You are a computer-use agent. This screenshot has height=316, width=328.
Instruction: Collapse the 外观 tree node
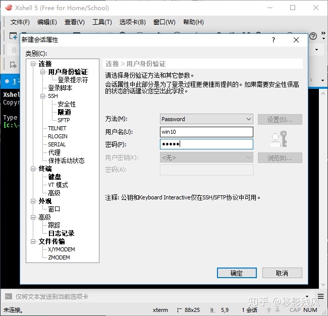tap(33, 201)
